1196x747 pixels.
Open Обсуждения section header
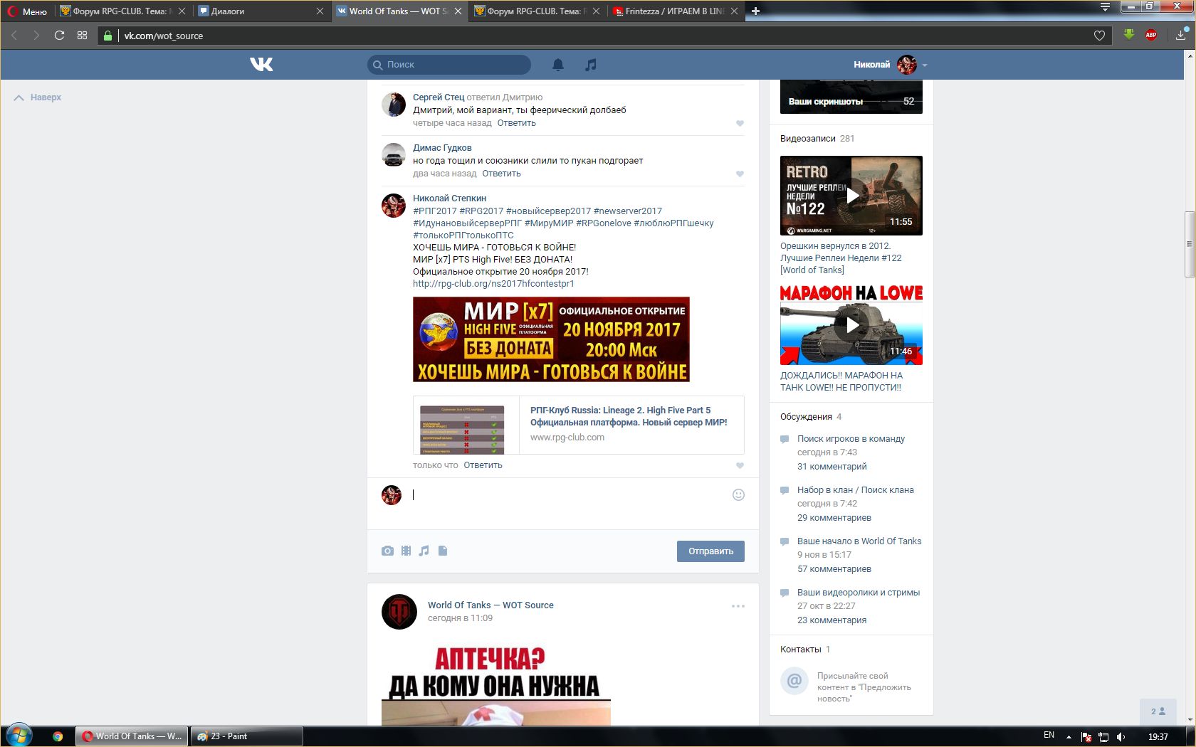pyautogui.click(x=811, y=417)
